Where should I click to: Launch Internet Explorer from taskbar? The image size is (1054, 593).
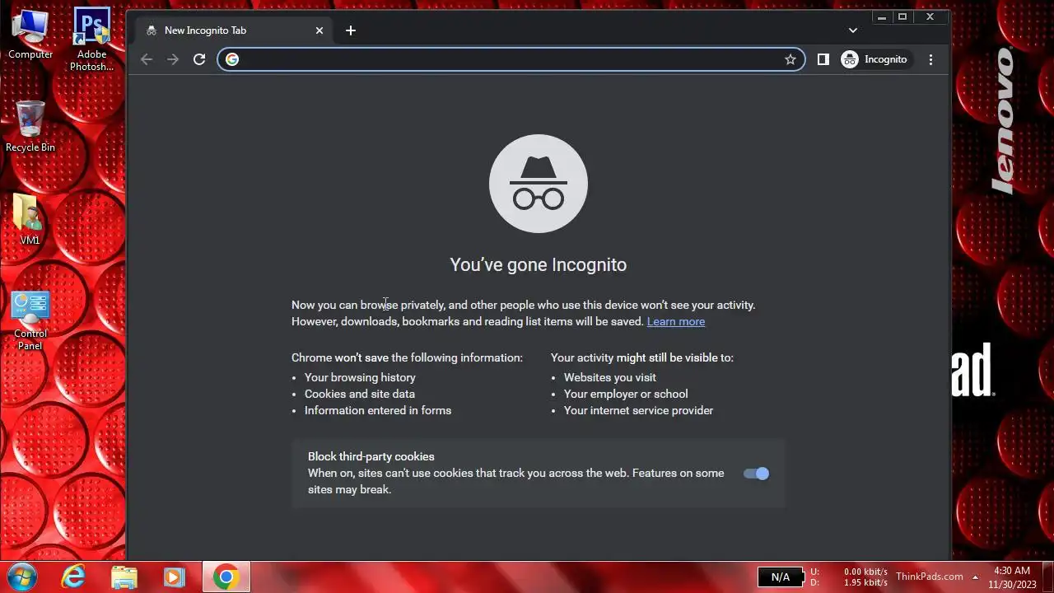(73, 577)
